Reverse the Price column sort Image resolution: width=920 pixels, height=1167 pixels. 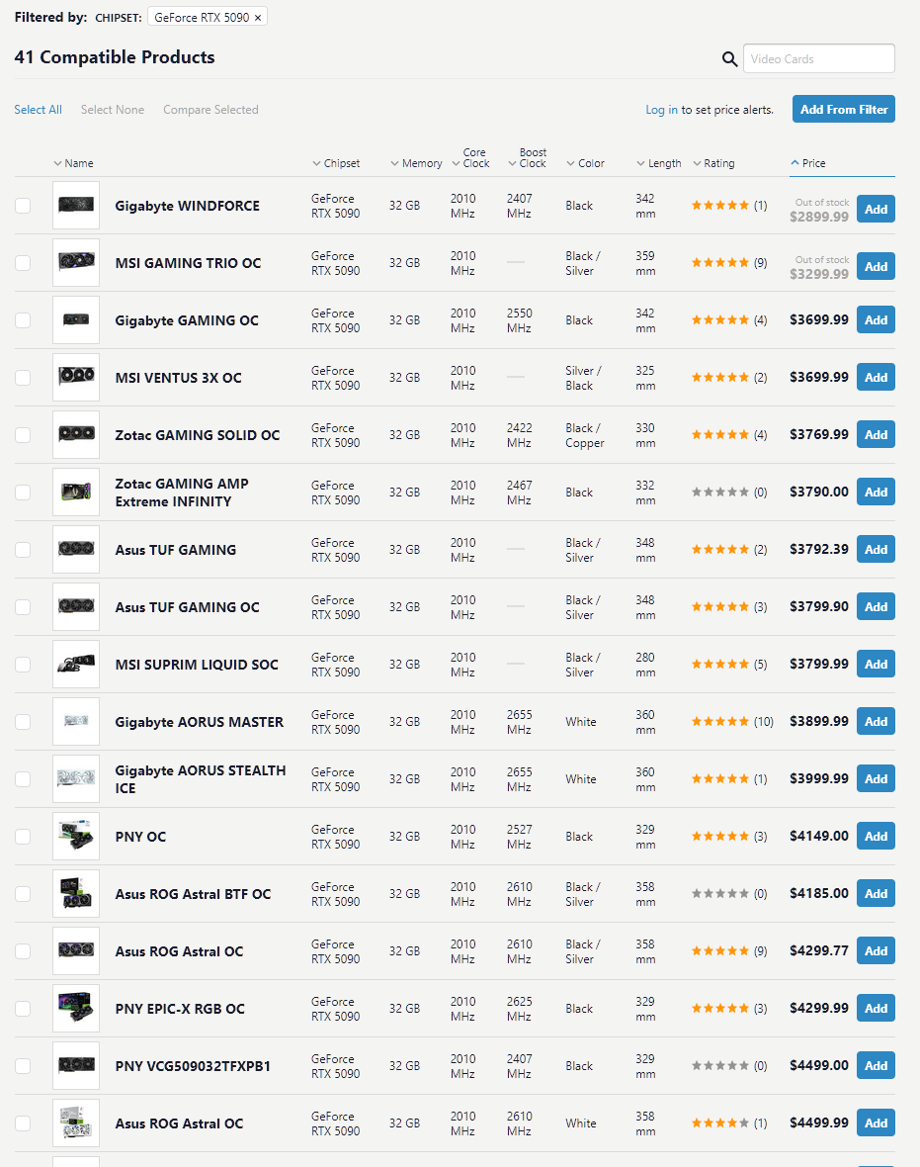pyautogui.click(x=807, y=163)
